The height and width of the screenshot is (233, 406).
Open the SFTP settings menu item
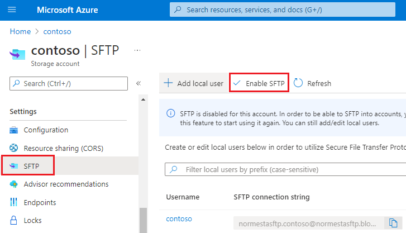[x=31, y=166]
